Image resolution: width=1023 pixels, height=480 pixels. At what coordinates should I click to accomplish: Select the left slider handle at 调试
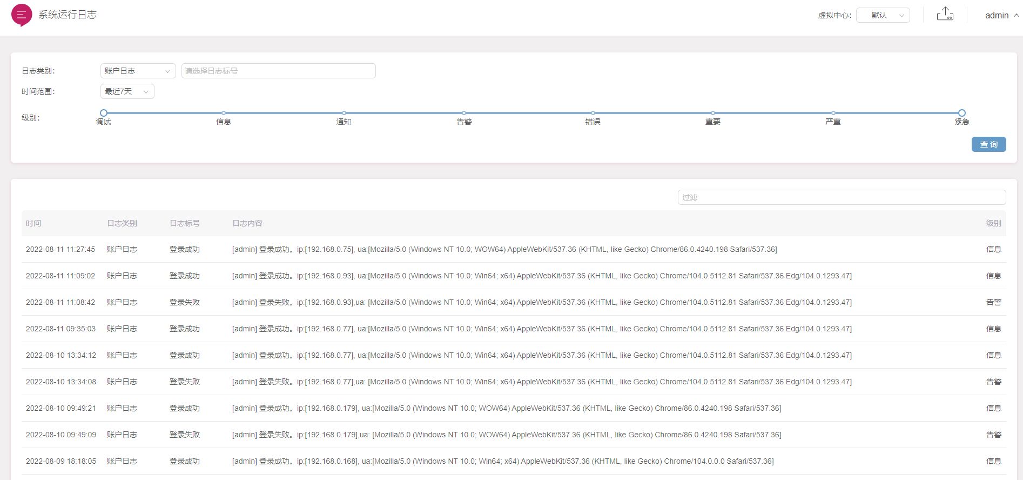click(104, 113)
